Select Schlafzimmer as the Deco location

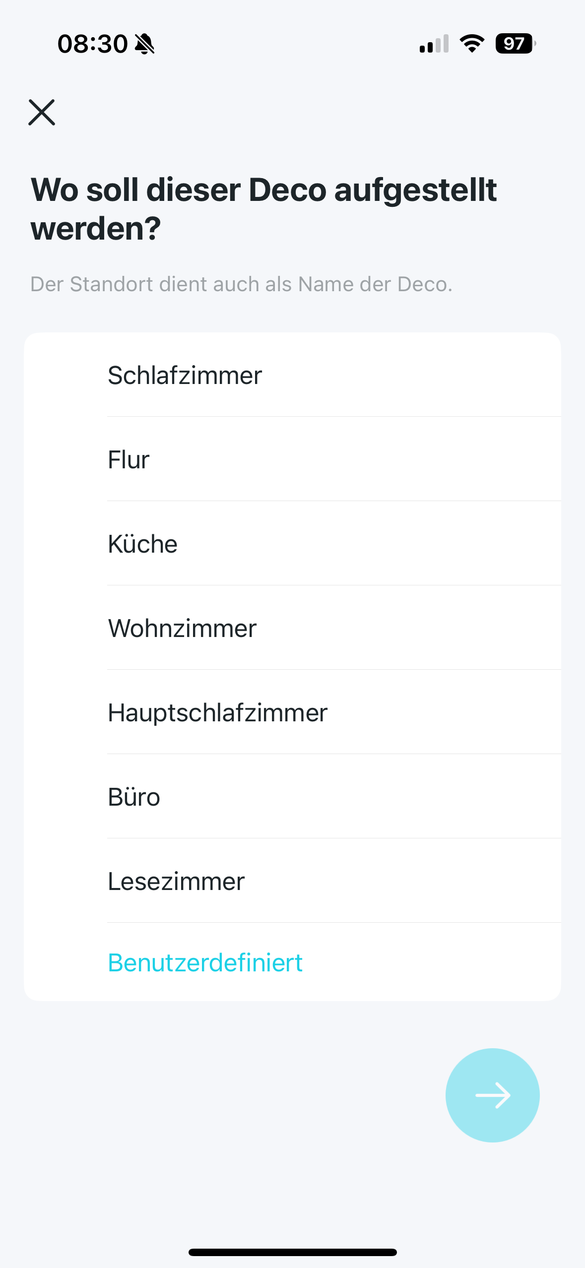(185, 375)
